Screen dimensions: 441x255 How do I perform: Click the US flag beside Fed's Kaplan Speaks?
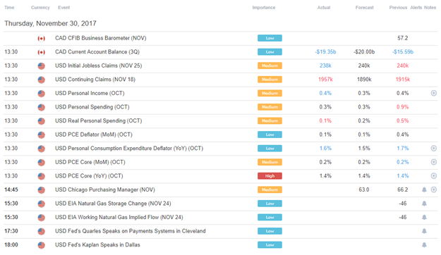(x=42, y=245)
